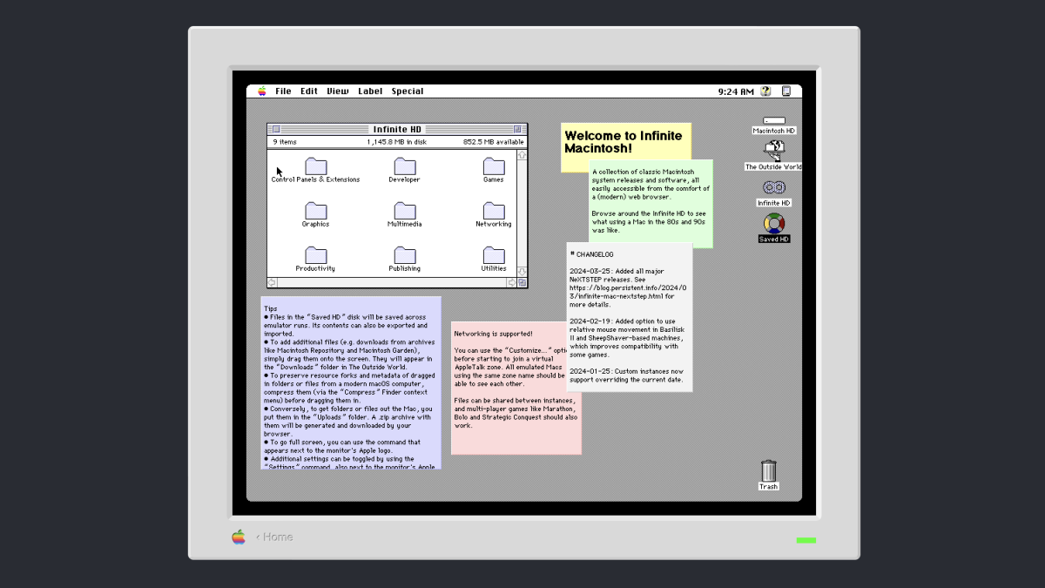This screenshot has height=588, width=1045.
Task: Click the Welcome to Infinite Macintosh! note
Action: (x=626, y=141)
